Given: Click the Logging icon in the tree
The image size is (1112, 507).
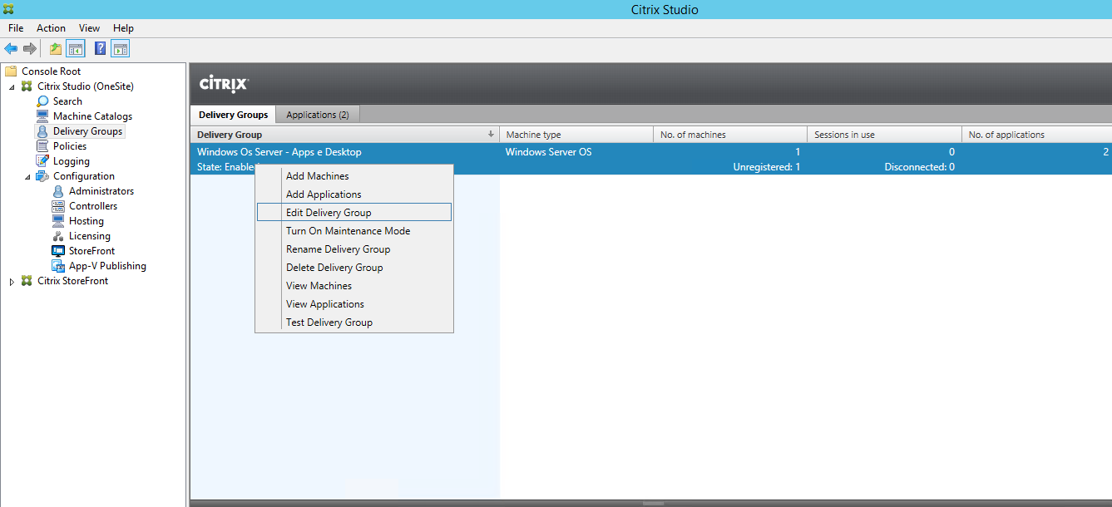Looking at the screenshot, I should (x=43, y=161).
